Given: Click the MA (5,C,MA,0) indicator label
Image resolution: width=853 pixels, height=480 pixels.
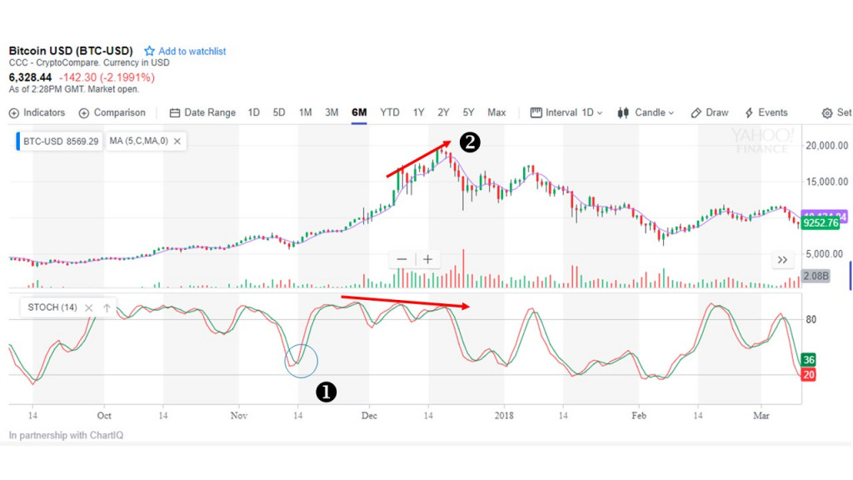Looking at the screenshot, I should [139, 141].
